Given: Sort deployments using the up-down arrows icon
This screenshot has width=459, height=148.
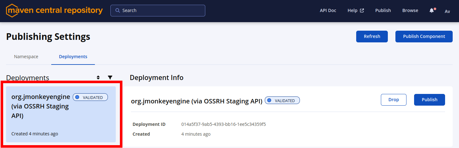Looking at the screenshot, I should [98, 77].
